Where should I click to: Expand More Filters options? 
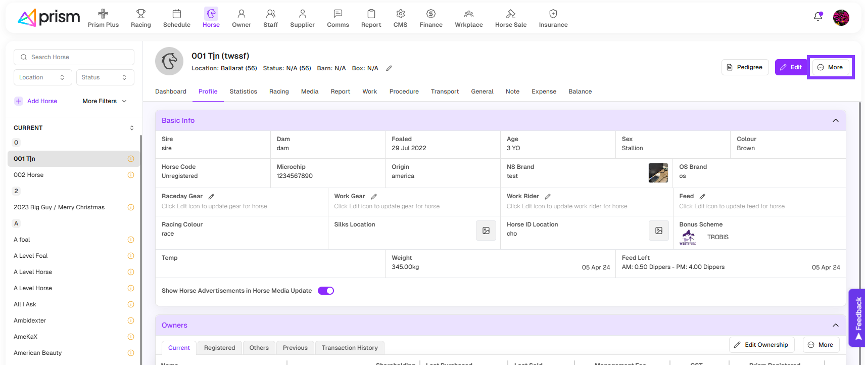point(105,101)
